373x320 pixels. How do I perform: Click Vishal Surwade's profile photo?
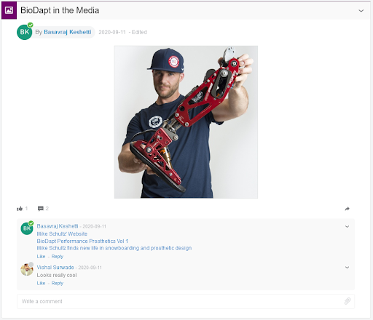tap(27, 270)
